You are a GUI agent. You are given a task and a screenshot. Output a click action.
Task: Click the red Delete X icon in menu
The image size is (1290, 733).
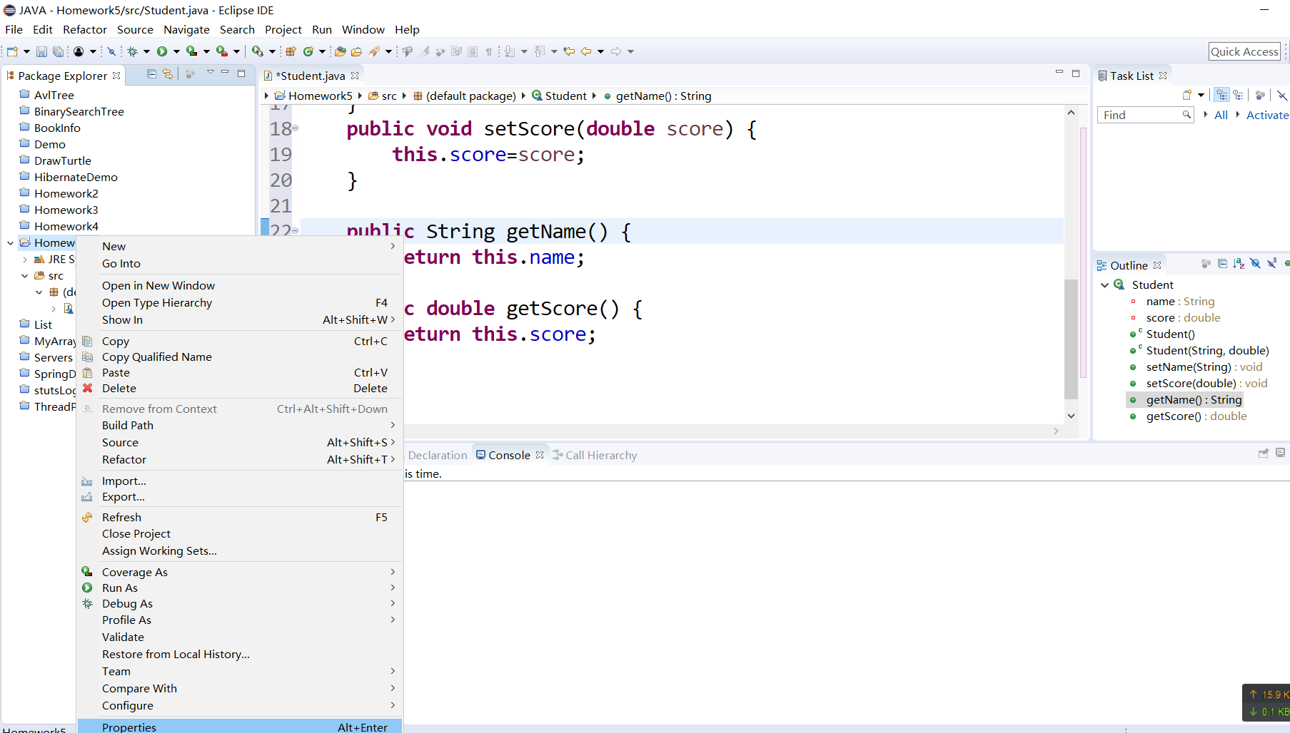point(88,388)
